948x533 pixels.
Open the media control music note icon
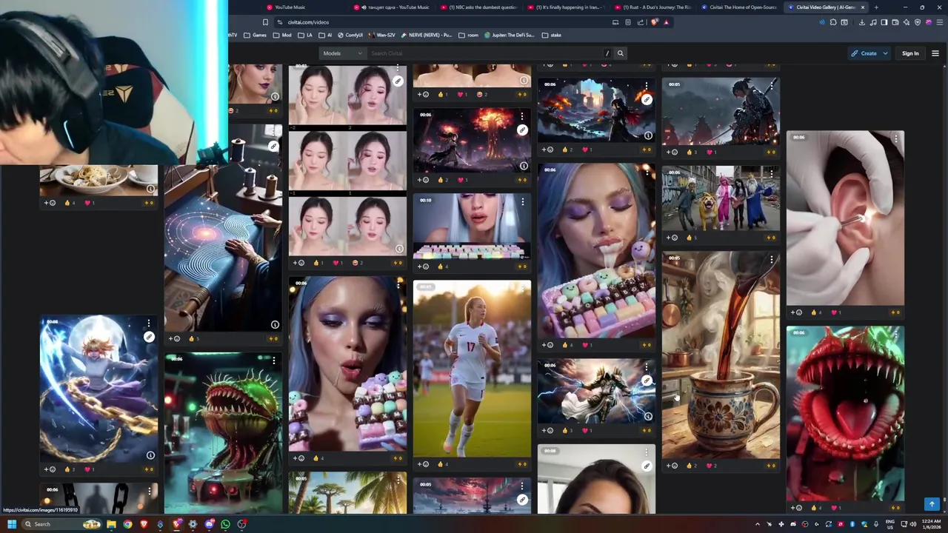[872, 22]
